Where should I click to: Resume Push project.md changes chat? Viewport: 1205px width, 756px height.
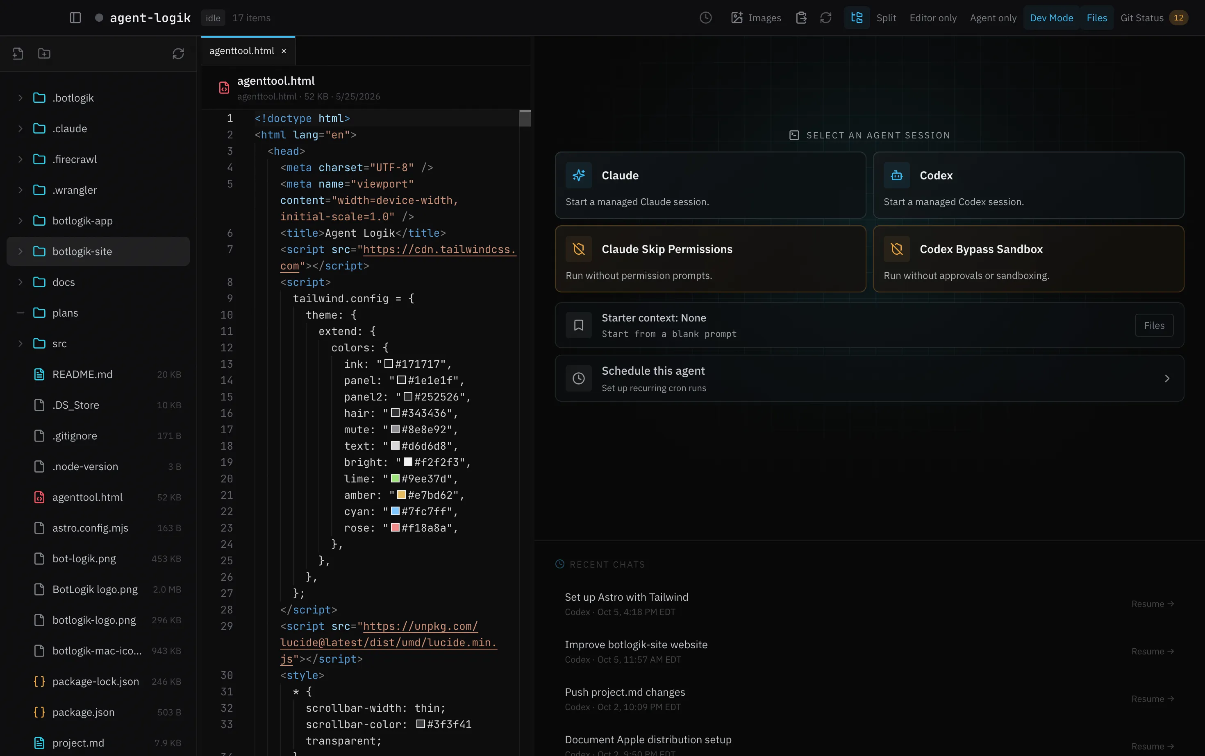[x=1153, y=699]
